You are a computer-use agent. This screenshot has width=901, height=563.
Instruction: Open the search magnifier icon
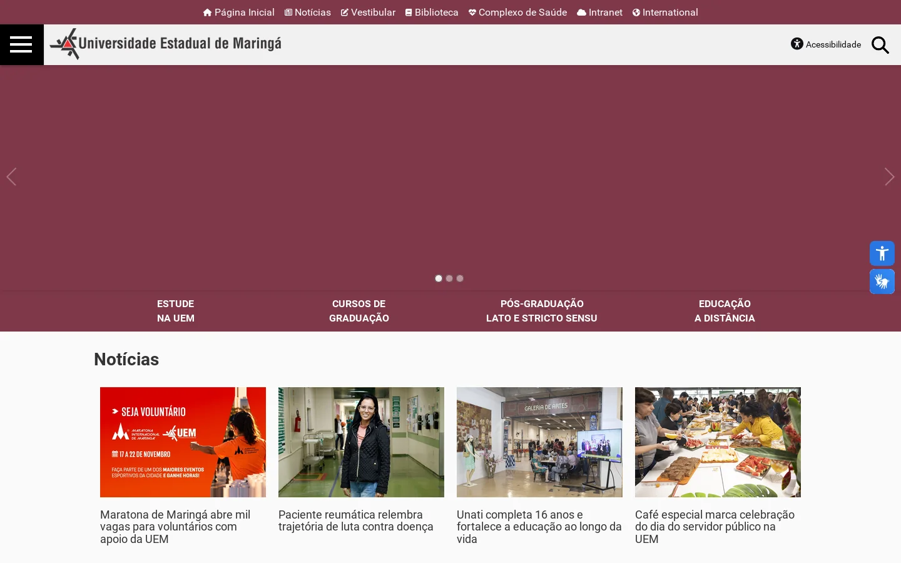click(880, 45)
